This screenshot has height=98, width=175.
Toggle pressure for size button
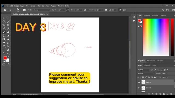click(x=120, y=10)
